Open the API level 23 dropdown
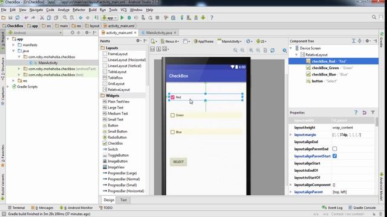Image resolution: width=387 pixels, height=217 pixels. 261,42
